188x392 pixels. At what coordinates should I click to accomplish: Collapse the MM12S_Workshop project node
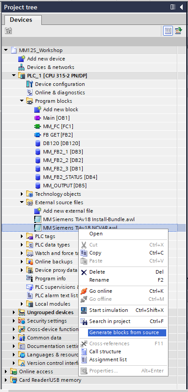point(6,50)
